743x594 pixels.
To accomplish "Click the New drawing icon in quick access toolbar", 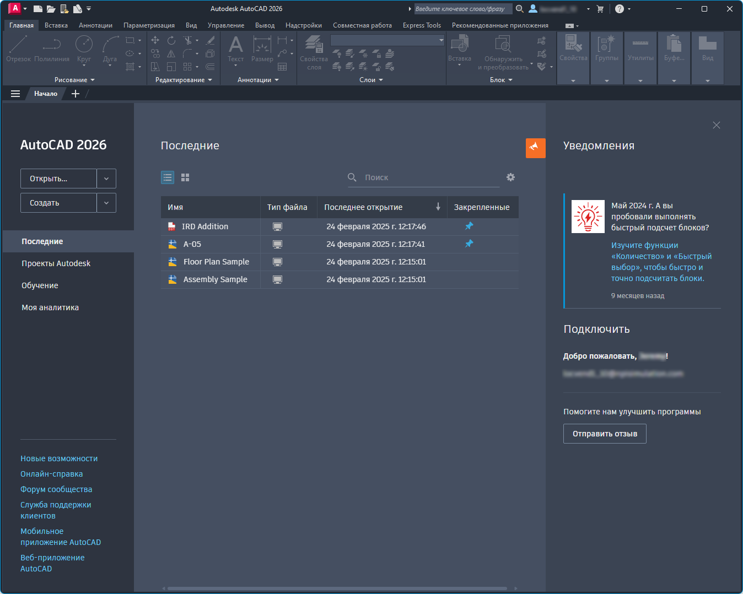I will (37, 9).
